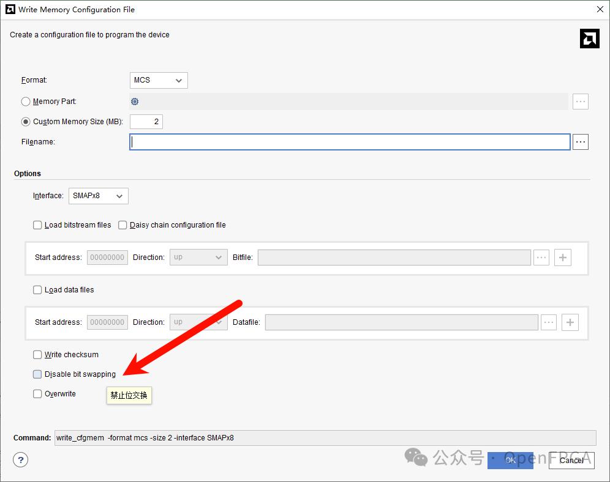This screenshot has width=610, height=482.
Task: Enable Load bitstream files checkbox
Action: 37,225
